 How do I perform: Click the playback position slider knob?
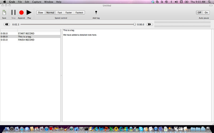135,24
